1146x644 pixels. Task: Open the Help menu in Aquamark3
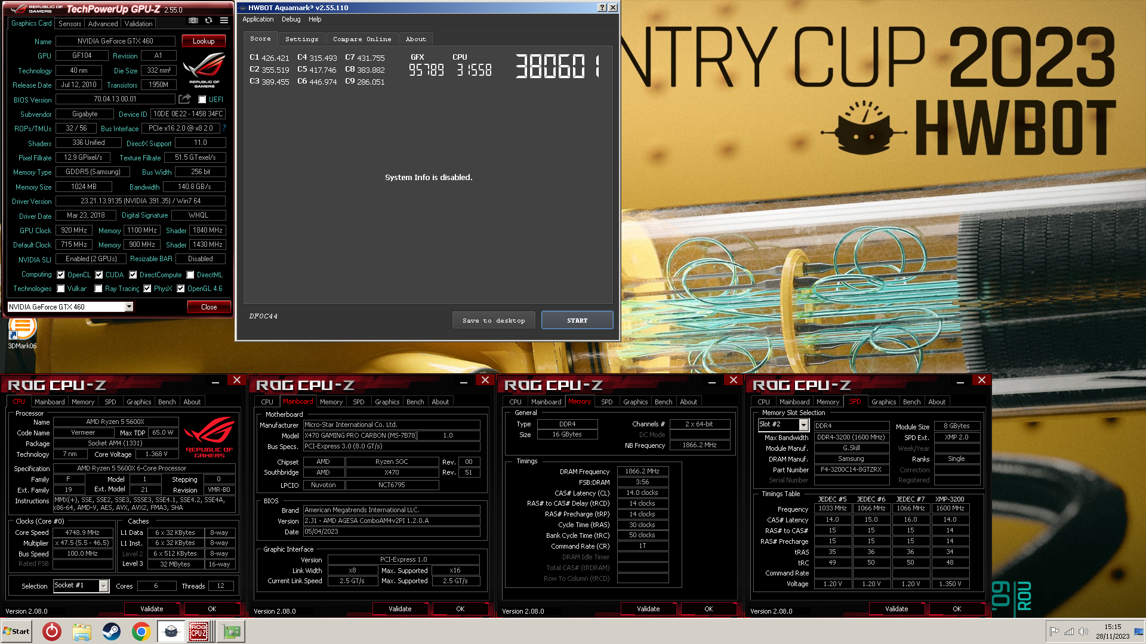pos(315,19)
